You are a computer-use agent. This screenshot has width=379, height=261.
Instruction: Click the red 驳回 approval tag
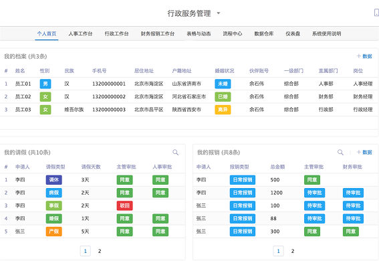click(x=125, y=205)
